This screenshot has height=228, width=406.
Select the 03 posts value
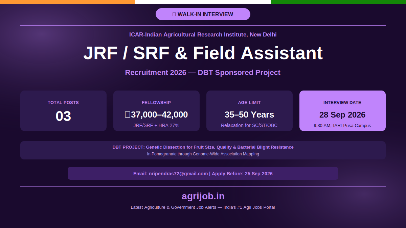coord(63,116)
